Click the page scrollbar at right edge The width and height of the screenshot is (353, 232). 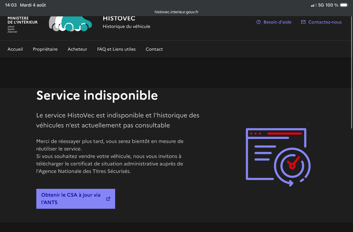point(351,72)
